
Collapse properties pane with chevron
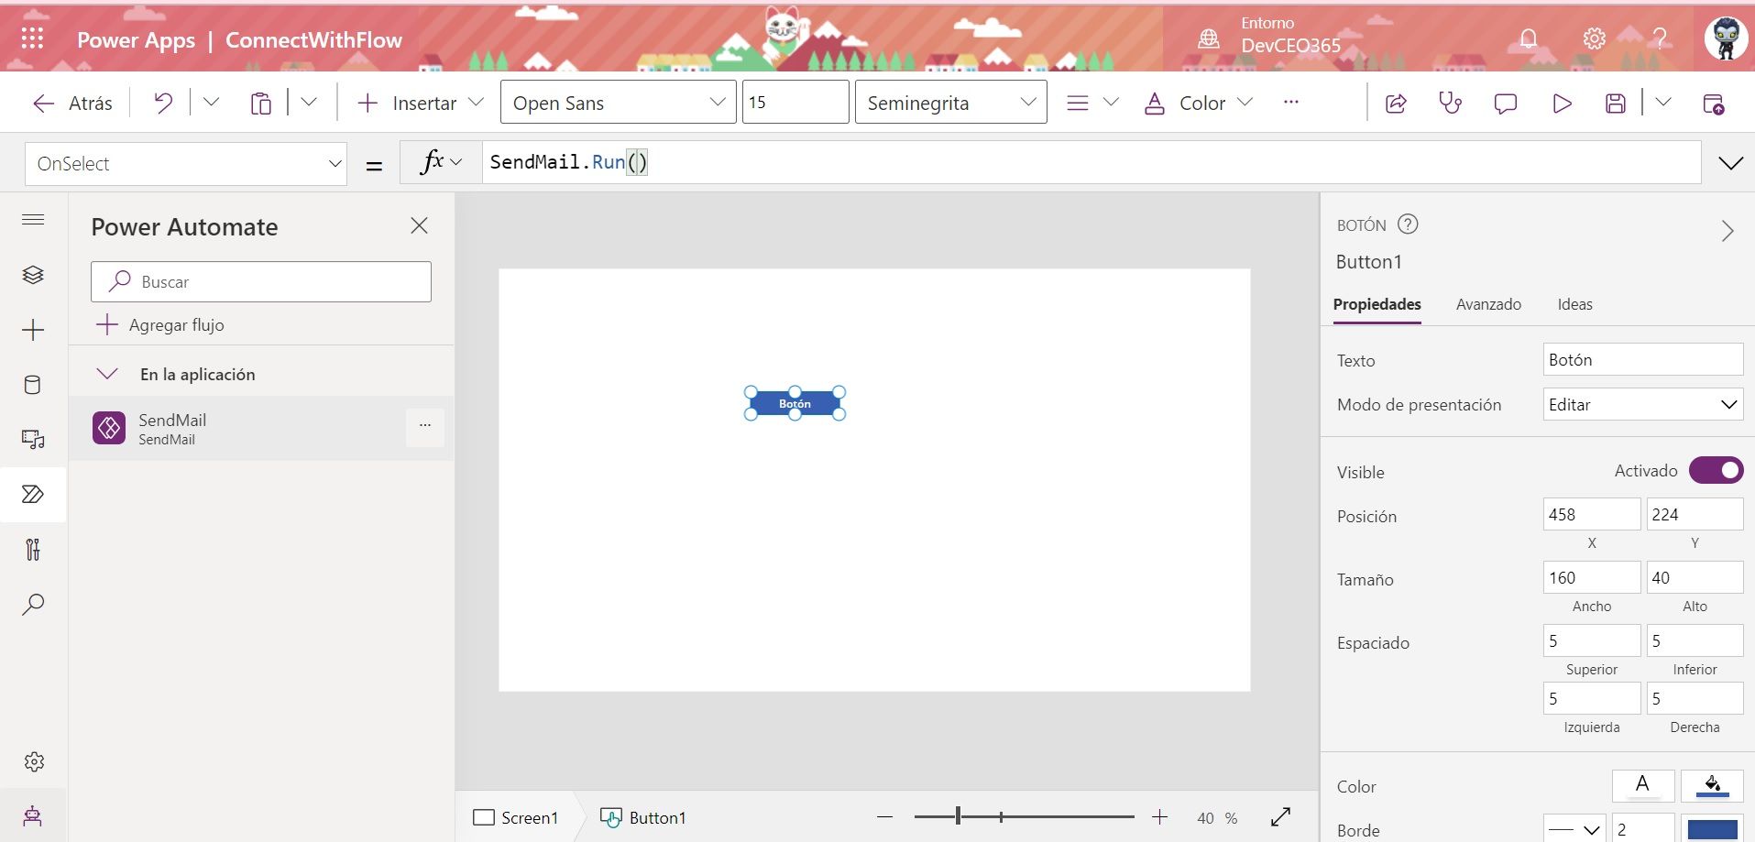coord(1728,230)
